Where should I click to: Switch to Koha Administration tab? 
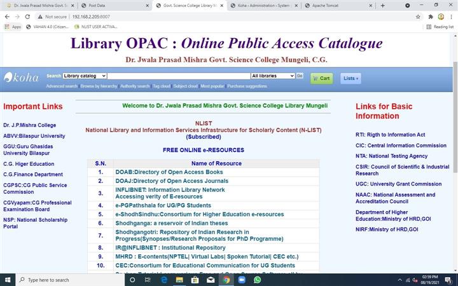coord(263,6)
